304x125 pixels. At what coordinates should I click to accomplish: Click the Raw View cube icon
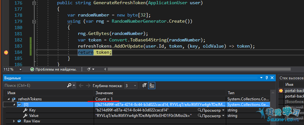[19, 121]
